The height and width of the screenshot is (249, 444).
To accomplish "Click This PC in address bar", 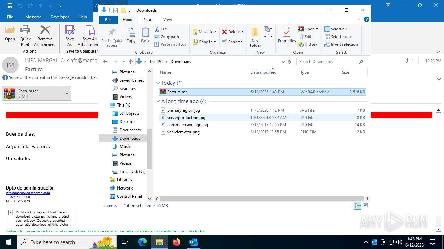I will 156,62.
